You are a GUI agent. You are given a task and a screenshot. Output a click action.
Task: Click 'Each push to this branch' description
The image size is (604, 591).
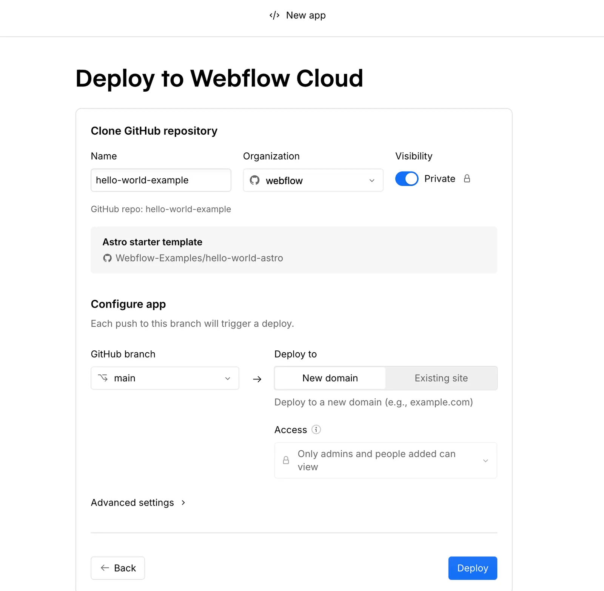click(193, 324)
